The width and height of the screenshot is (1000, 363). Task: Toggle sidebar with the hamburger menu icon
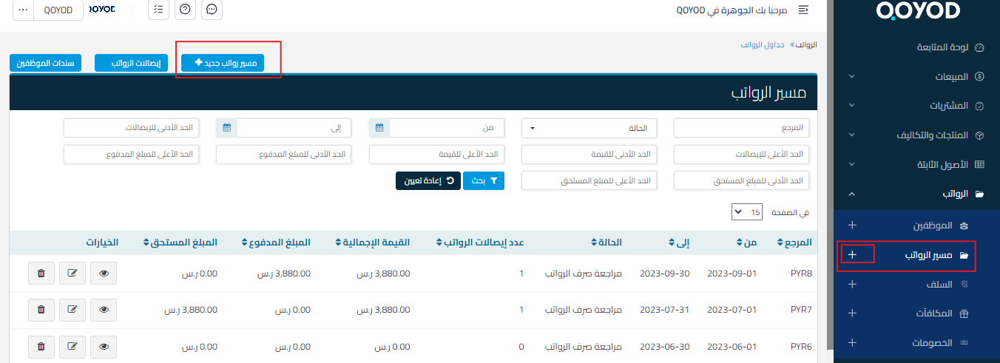coord(803,10)
